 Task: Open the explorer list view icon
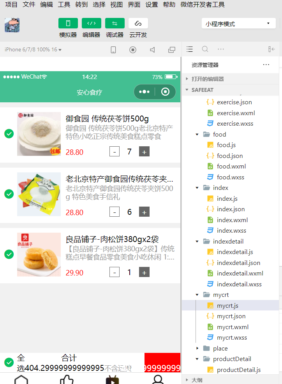[190, 49]
